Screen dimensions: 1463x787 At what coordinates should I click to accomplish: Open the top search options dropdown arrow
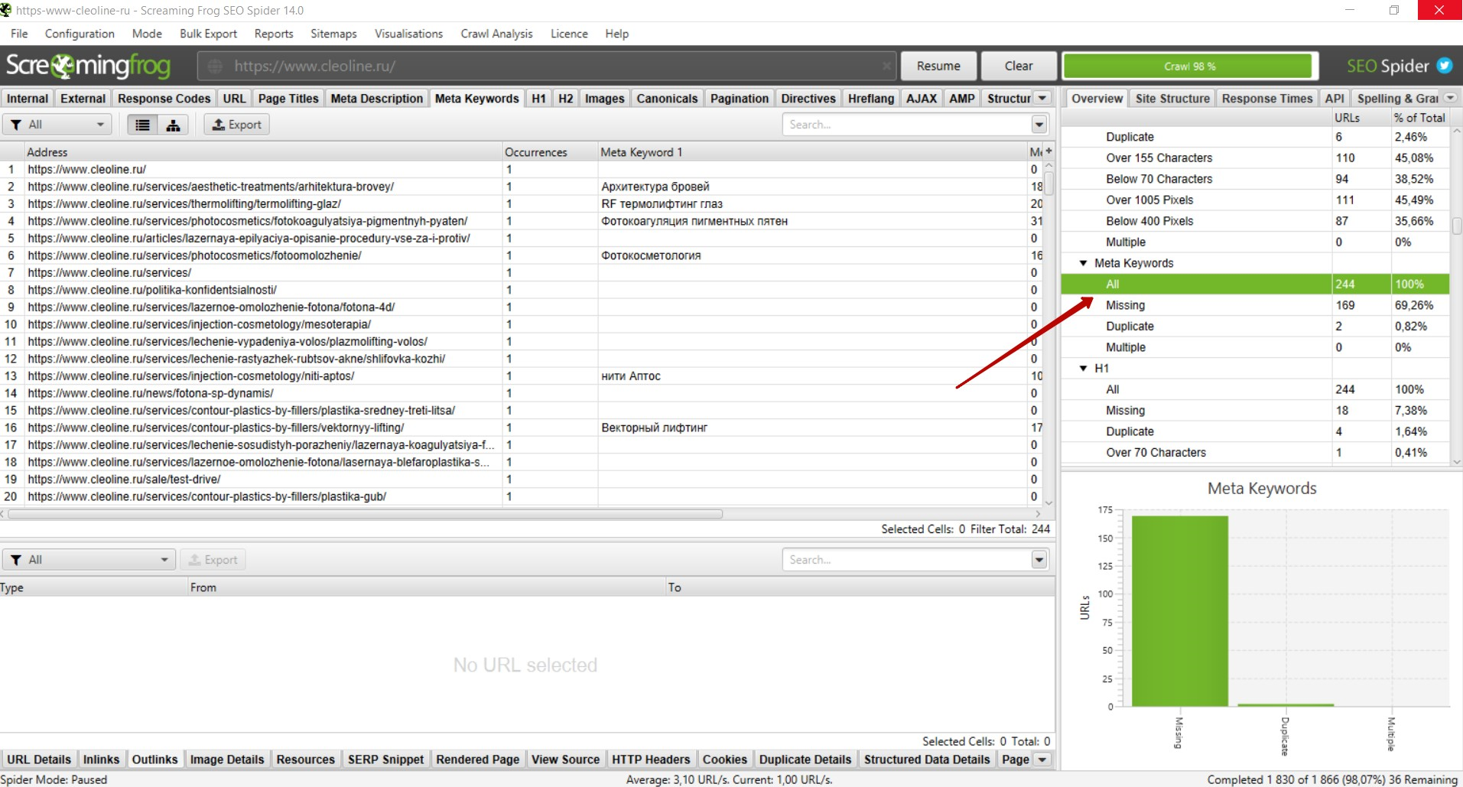pos(1039,125)
